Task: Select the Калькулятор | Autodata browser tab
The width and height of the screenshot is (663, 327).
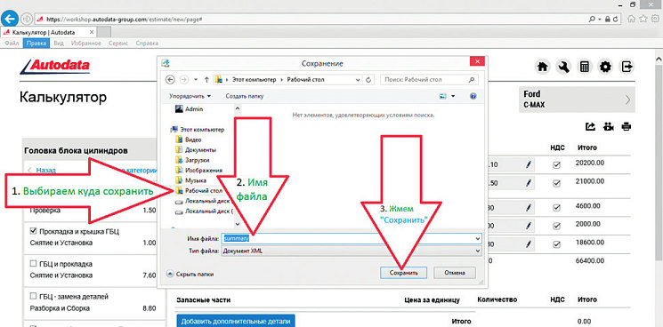Action: [x=49, y=32]
